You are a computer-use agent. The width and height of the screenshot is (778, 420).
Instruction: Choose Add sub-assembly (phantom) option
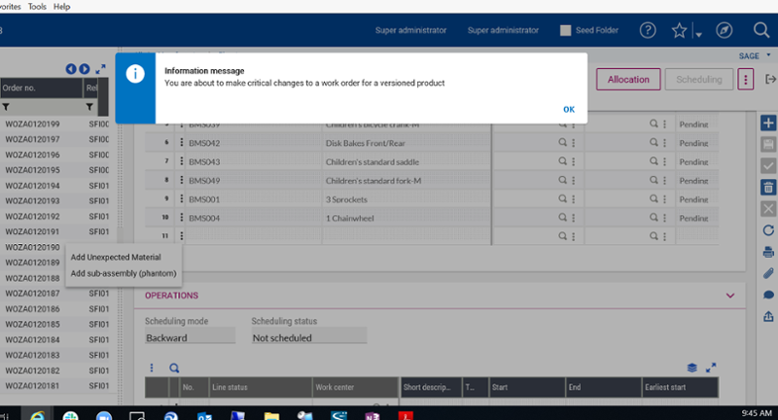124,273
